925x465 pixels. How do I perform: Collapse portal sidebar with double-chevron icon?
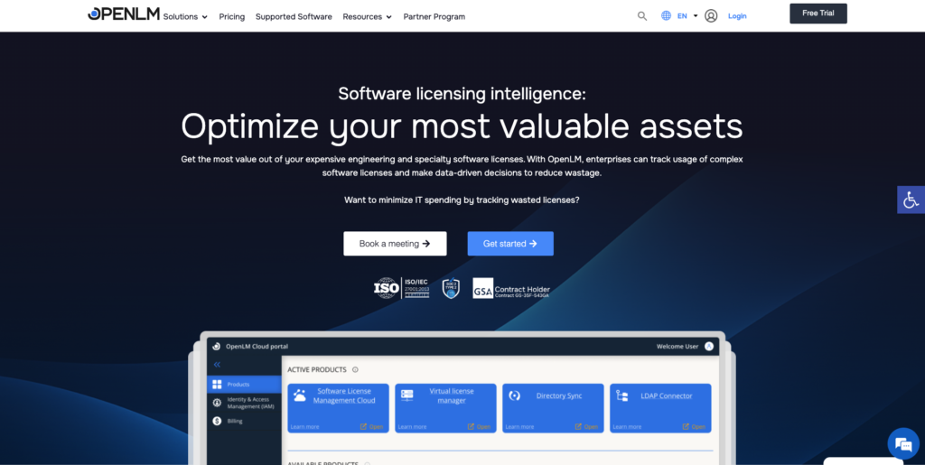(217, 365)
